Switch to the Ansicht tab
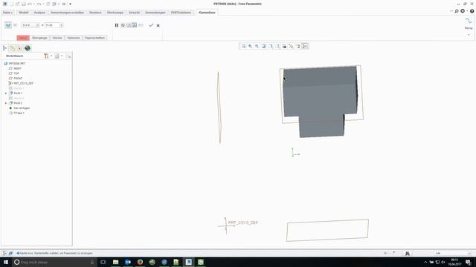The width and height of the screenshot is (476, 267). pyautogui.click(x=134, y=13)
